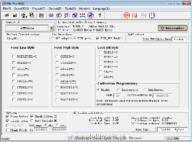Toggle the CKSEL3 fuse checkbox
192x142 pixels.
click(x=14, y=81)
